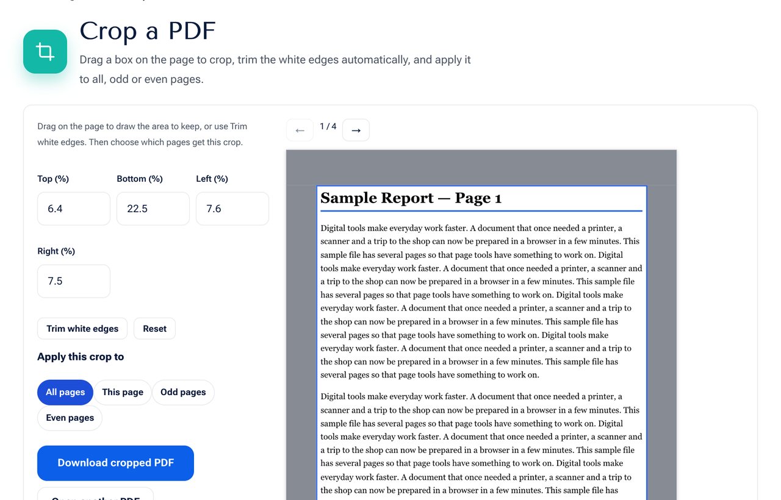Click the Sample Report — Page 1 title
781x500 pixels.
point(411,198)
